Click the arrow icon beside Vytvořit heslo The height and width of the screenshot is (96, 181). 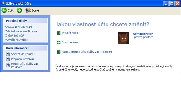(59, 33)
